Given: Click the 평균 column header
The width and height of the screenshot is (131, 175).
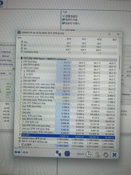Looking at the screenshot, I should coord(114,40).
